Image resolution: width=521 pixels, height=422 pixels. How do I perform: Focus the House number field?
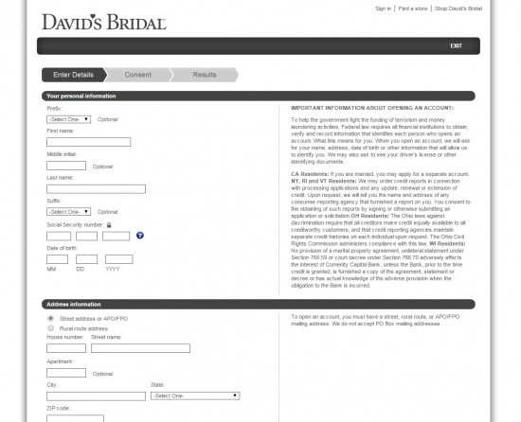[66, 348]
